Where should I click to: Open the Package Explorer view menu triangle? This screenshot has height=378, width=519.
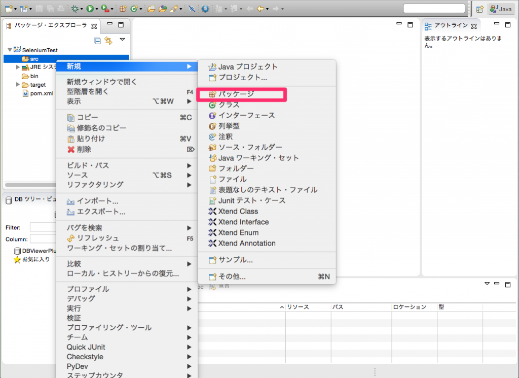pyautogui.click(x=122, y=39)
